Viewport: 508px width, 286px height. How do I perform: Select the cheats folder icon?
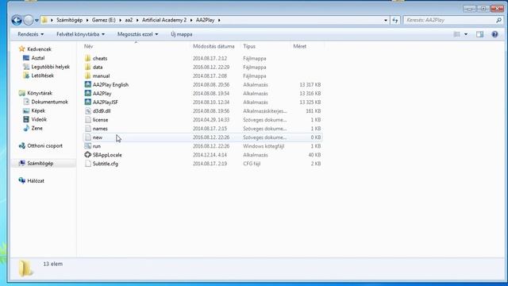click(88, 58)
